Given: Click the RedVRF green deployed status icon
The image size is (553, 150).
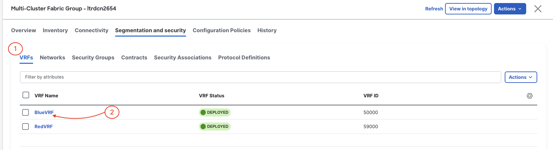Looking at the screenshot, I should tap(203, 127).
